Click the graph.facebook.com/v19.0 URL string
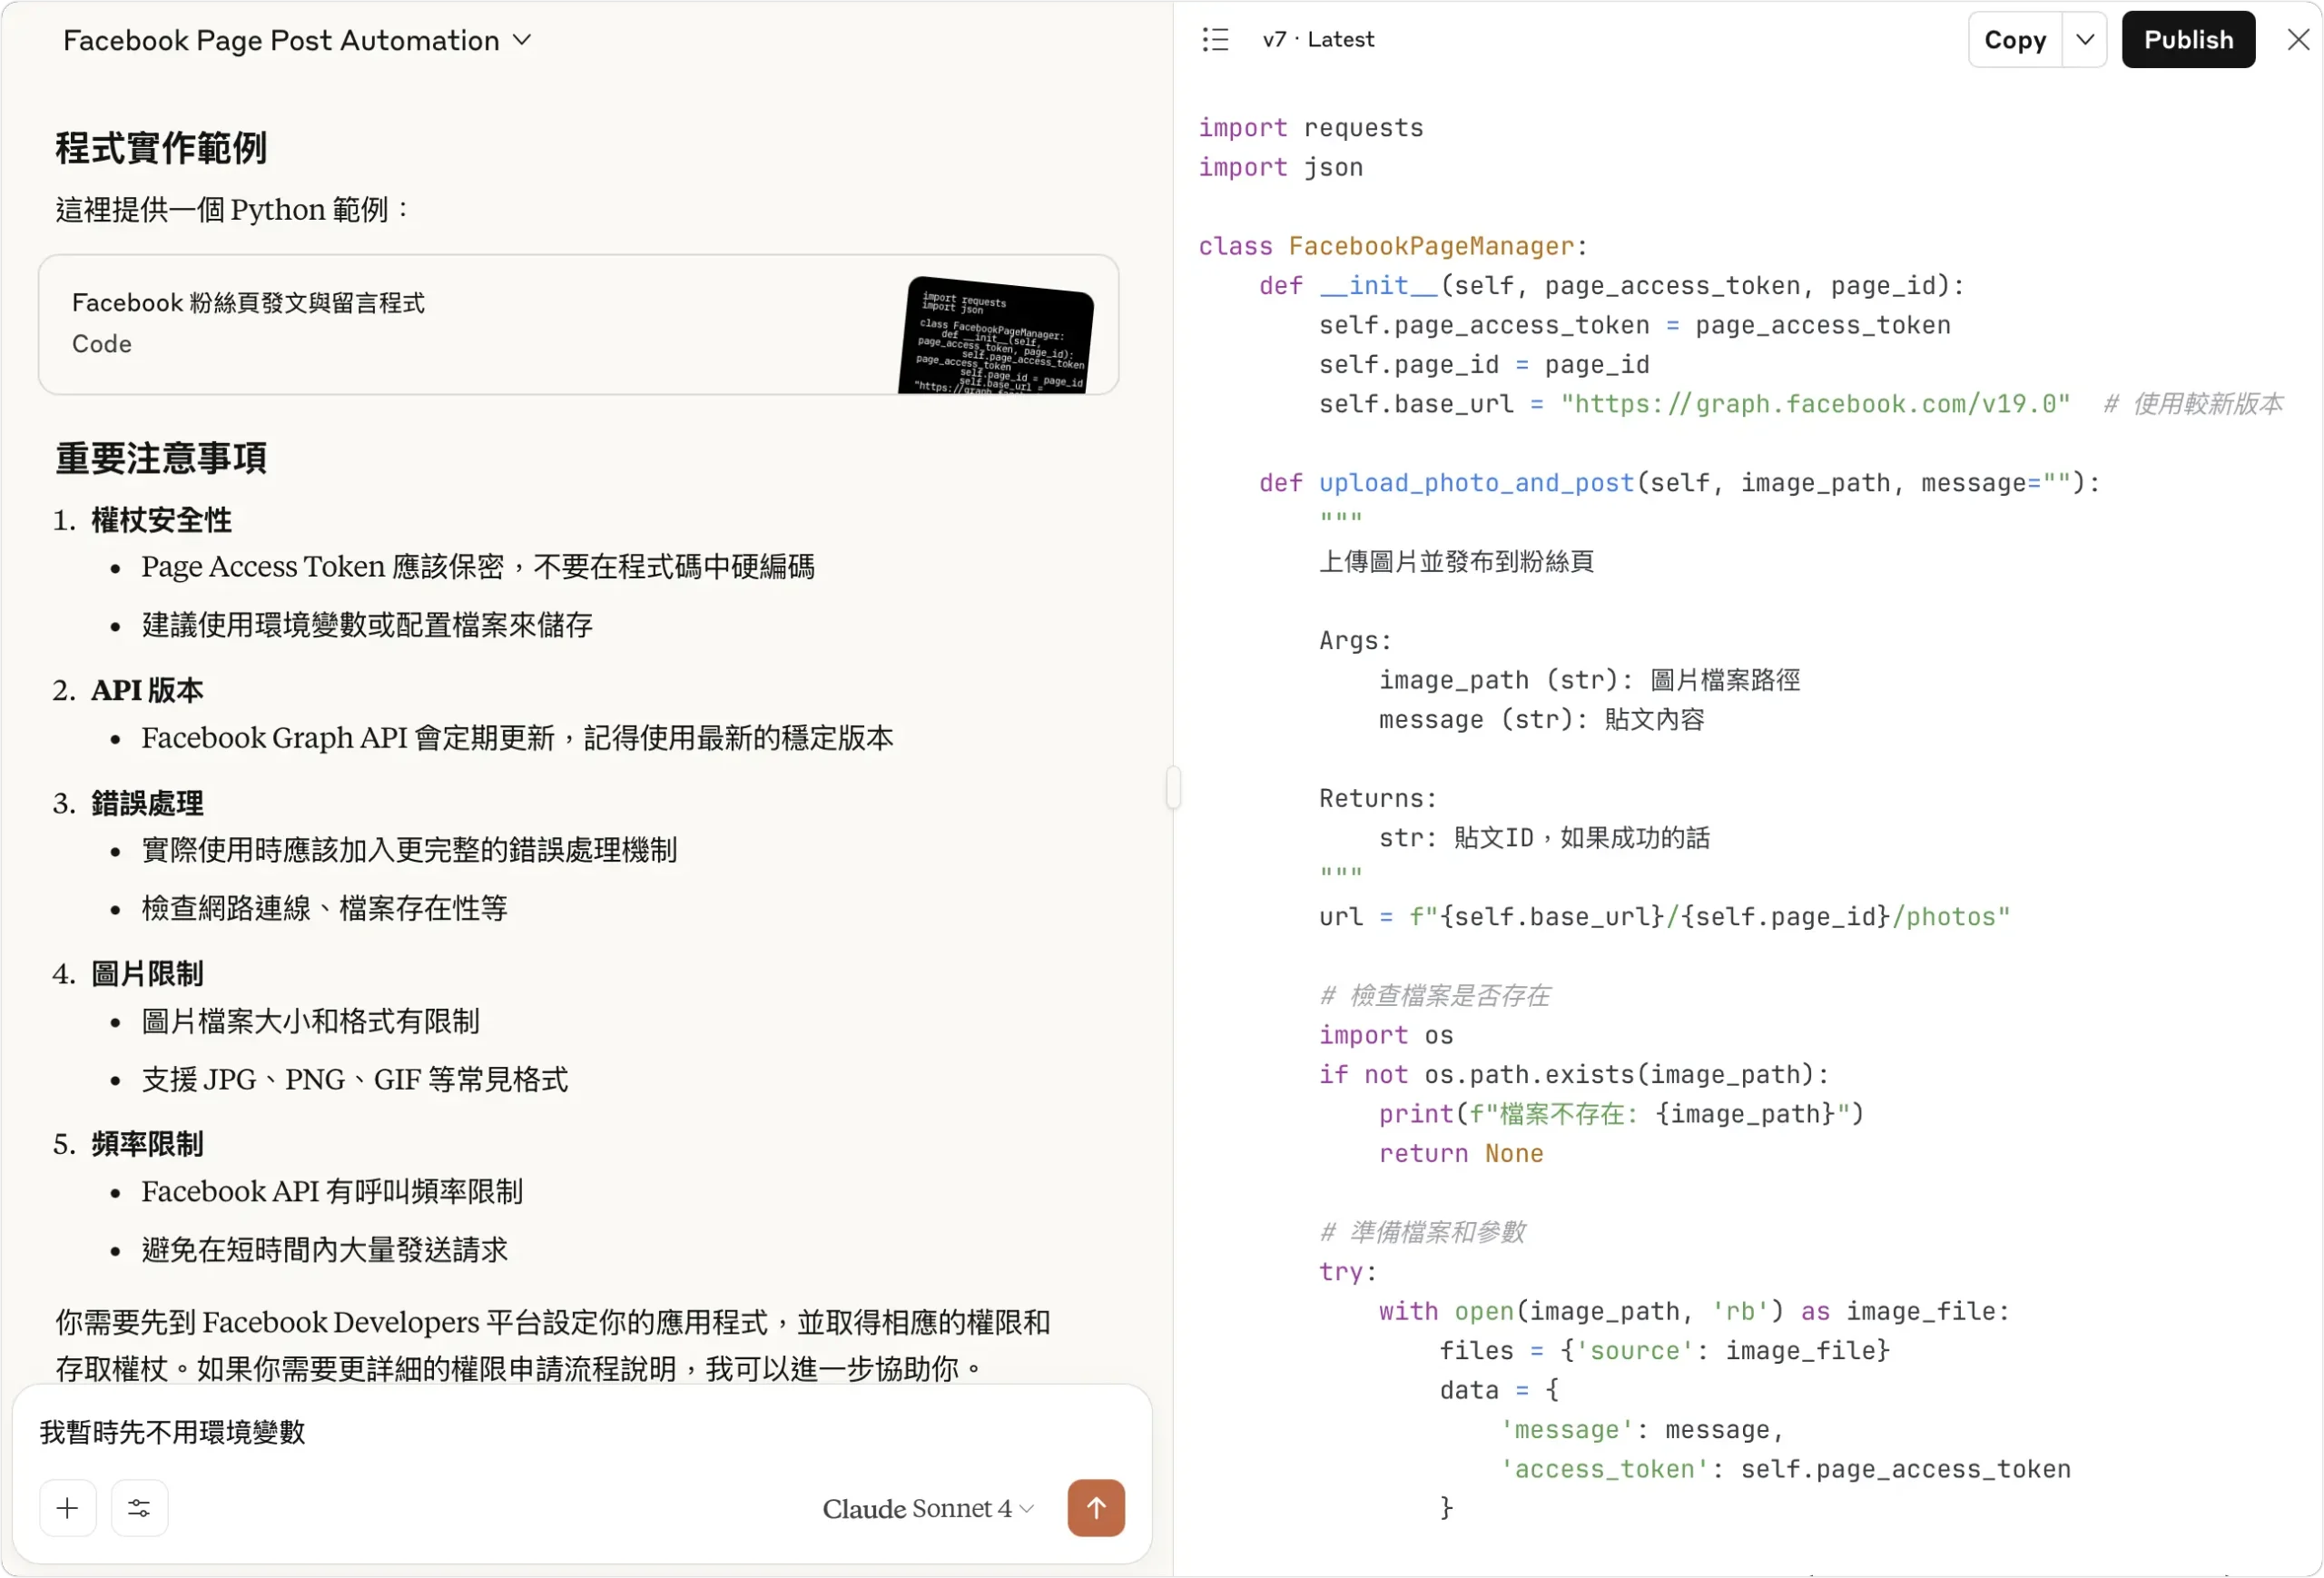Image resolution: width=2324 pixels, height=1578 pixels. tap(1815, 404)
